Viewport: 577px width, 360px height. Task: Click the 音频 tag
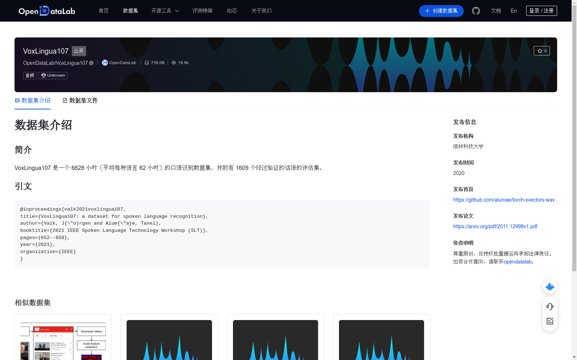[30, 75]
